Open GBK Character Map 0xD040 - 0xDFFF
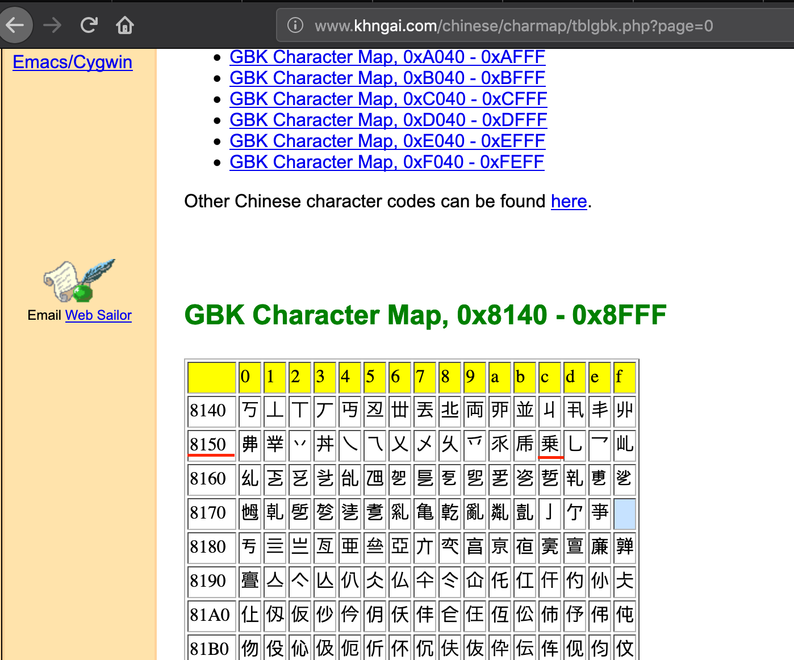794x660 pixels. pyautogui.click(x=388, y=120)
